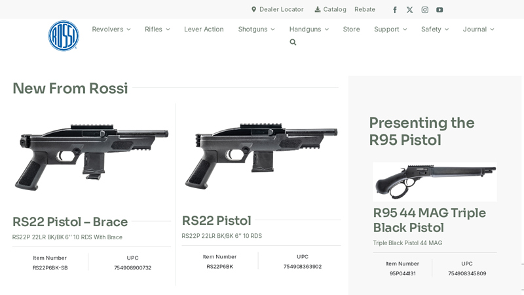Image resolution: width=524 pixels, height=295 pixels.
Task: Open the RS22 Pistol – Brace title link
Action: (x=70, y=222)
